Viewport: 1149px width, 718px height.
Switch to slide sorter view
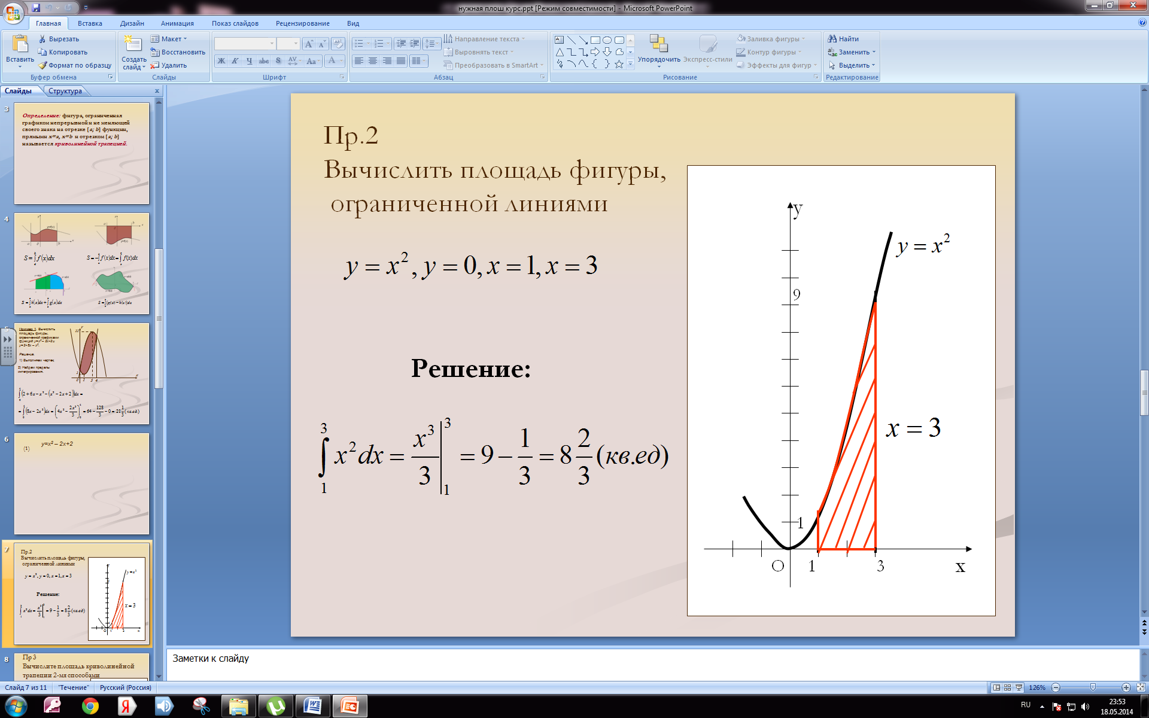pos(1008,687)
